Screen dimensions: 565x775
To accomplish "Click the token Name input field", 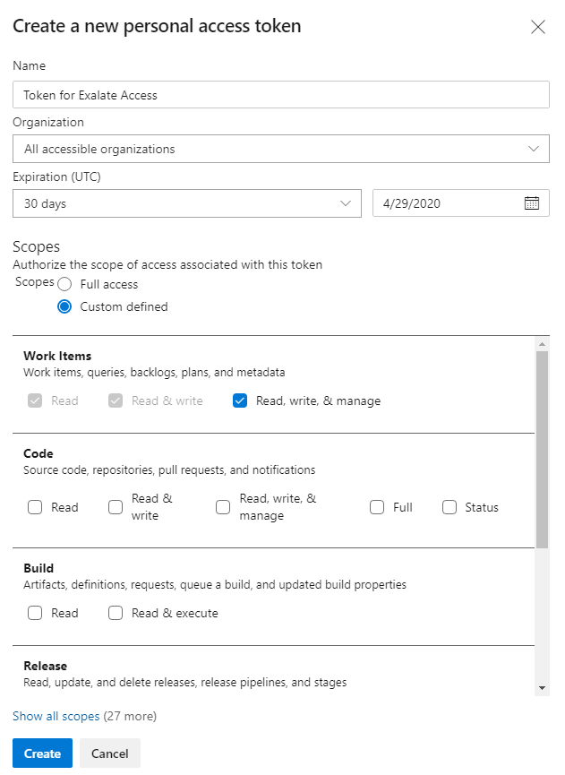I will coord(281,94).
